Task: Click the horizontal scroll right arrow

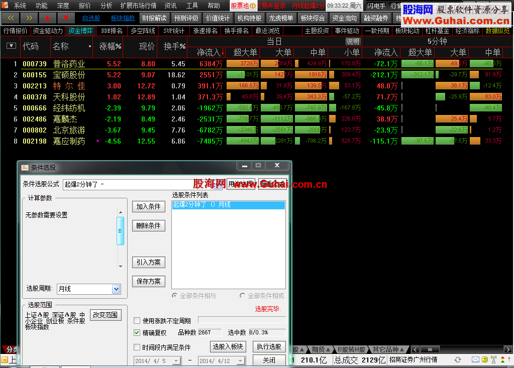Action: [x=508, y=349]
